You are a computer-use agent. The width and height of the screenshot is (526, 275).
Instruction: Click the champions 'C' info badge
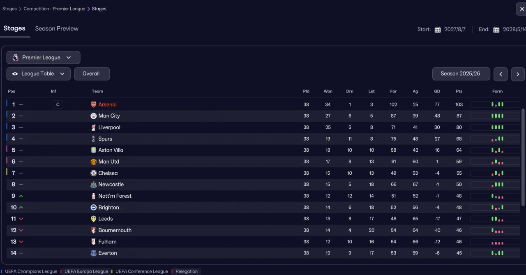coord(58,104)
